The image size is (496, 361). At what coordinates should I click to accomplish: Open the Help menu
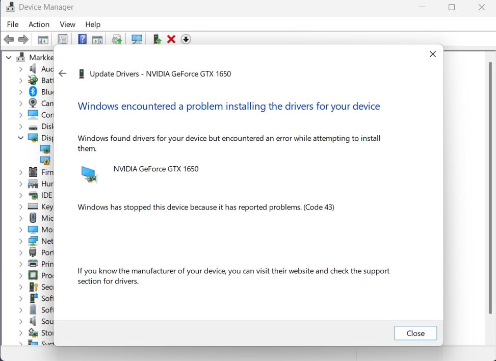point(93,24)
